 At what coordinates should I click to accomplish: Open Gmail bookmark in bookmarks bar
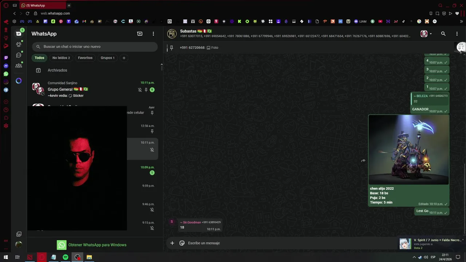[x=84, y=21]
